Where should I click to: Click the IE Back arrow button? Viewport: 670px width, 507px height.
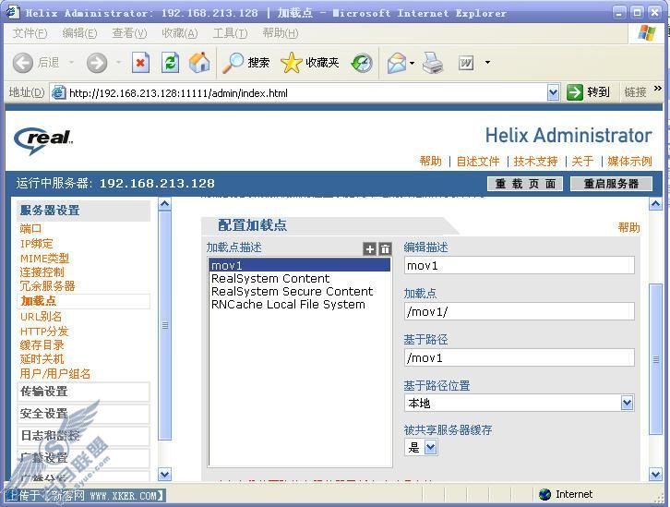[23, 63]
